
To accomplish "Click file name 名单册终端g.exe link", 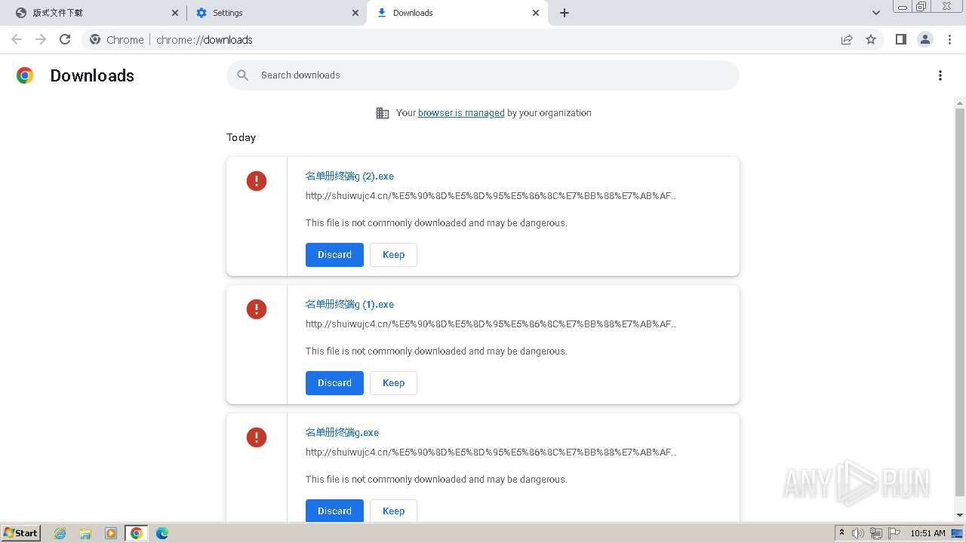I will click(x=342, y=433).
